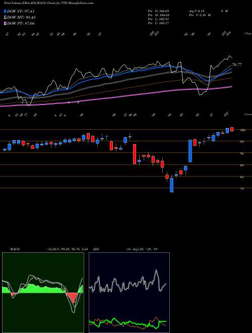Click the ADX panel title label
This screenshot has width=252, height=333.
(96, 249)
